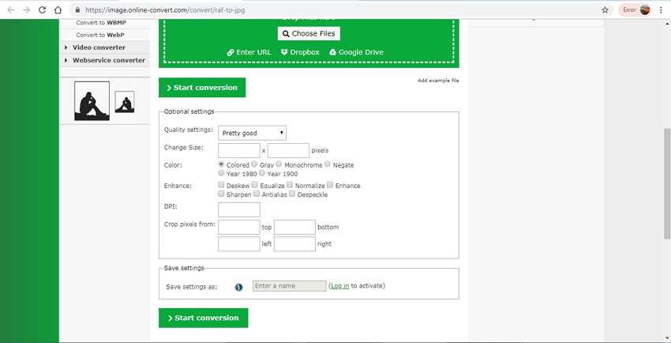
Task: Select the Gray color radio option
Action: point(254,164)
